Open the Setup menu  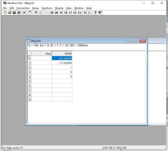point(35,8)
